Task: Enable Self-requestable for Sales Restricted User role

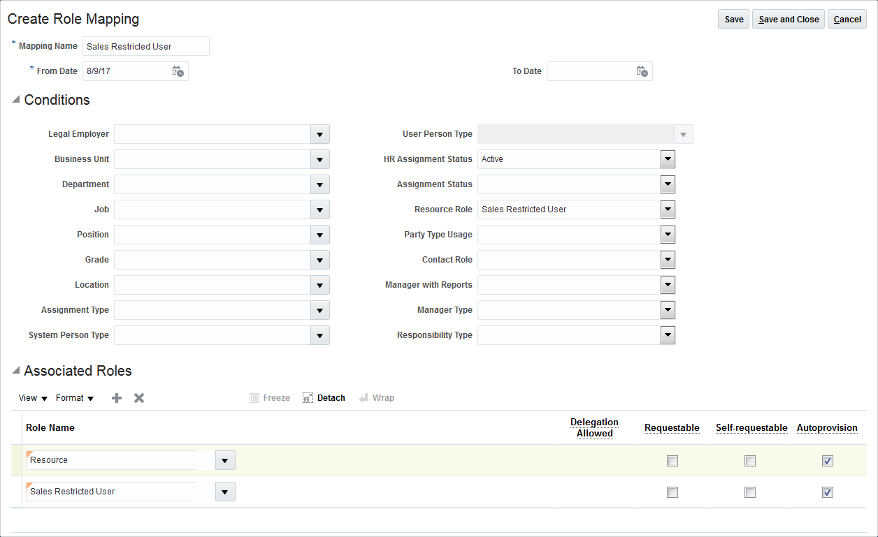Action: pyautogui.click(x=750, y=492)
